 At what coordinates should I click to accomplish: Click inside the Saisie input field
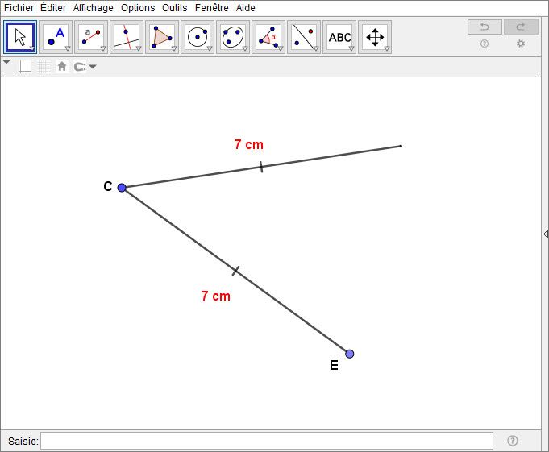pyautogui.click(x=267, y=441)
